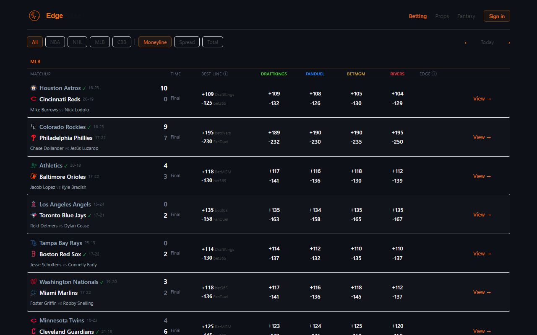The width and height of the screenshot is (537, 335).
Task: Open the Edge column info icon
Action: [x=434, y=74]
